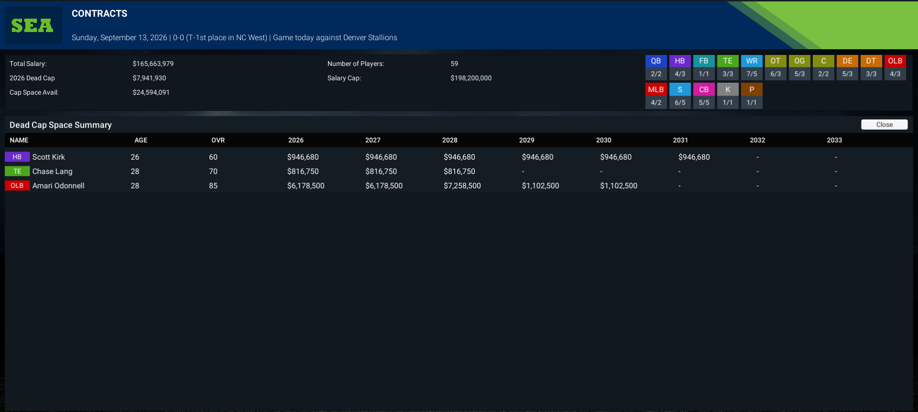Select the CB position badge

[704, 90]
